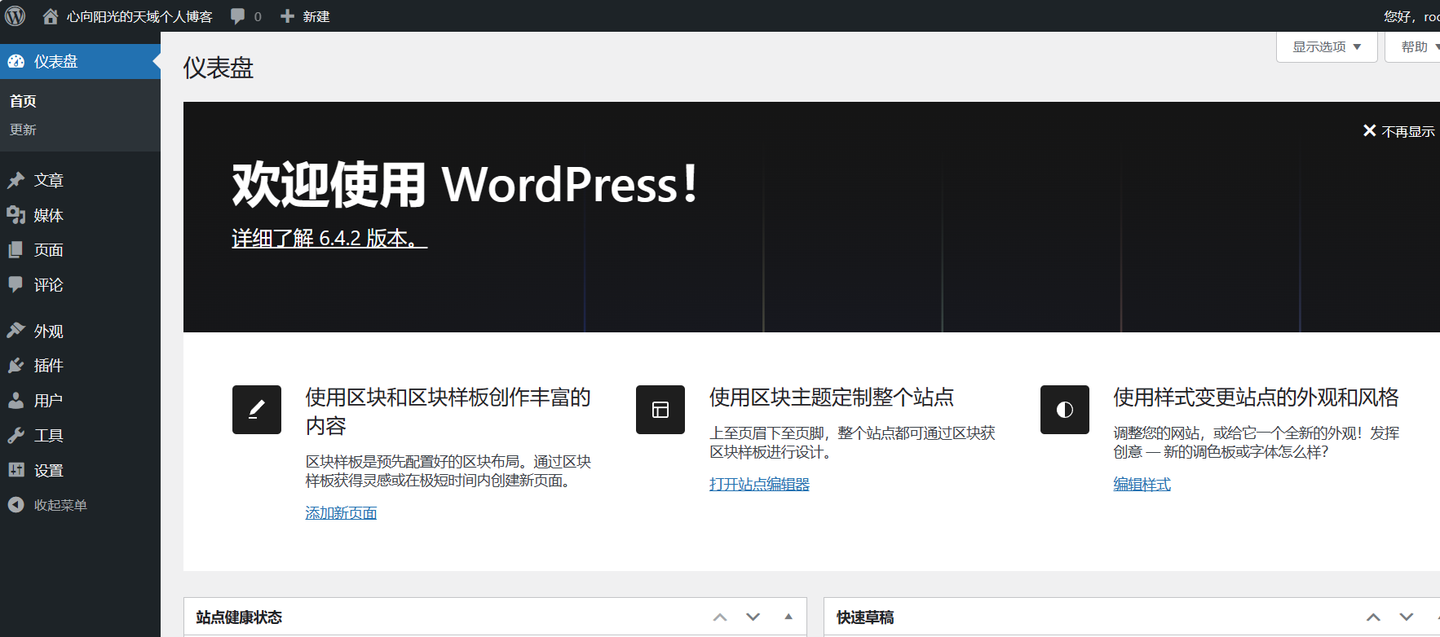
Task: Click the 快速草稿 panel heading
Action: [x=865, y=617]
